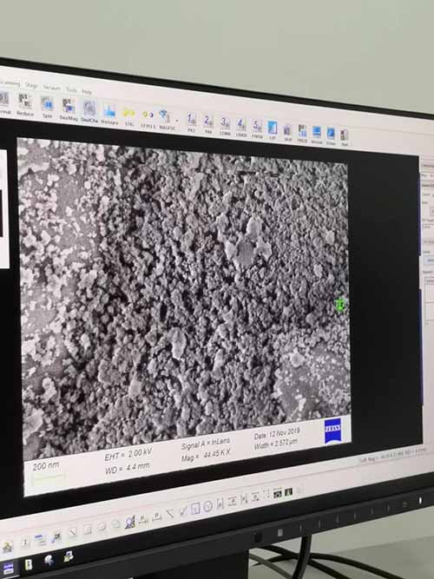This screenshot has height=579, width=434.
Task: Click the first icon on the Windows taskbar
Action: 8,569
